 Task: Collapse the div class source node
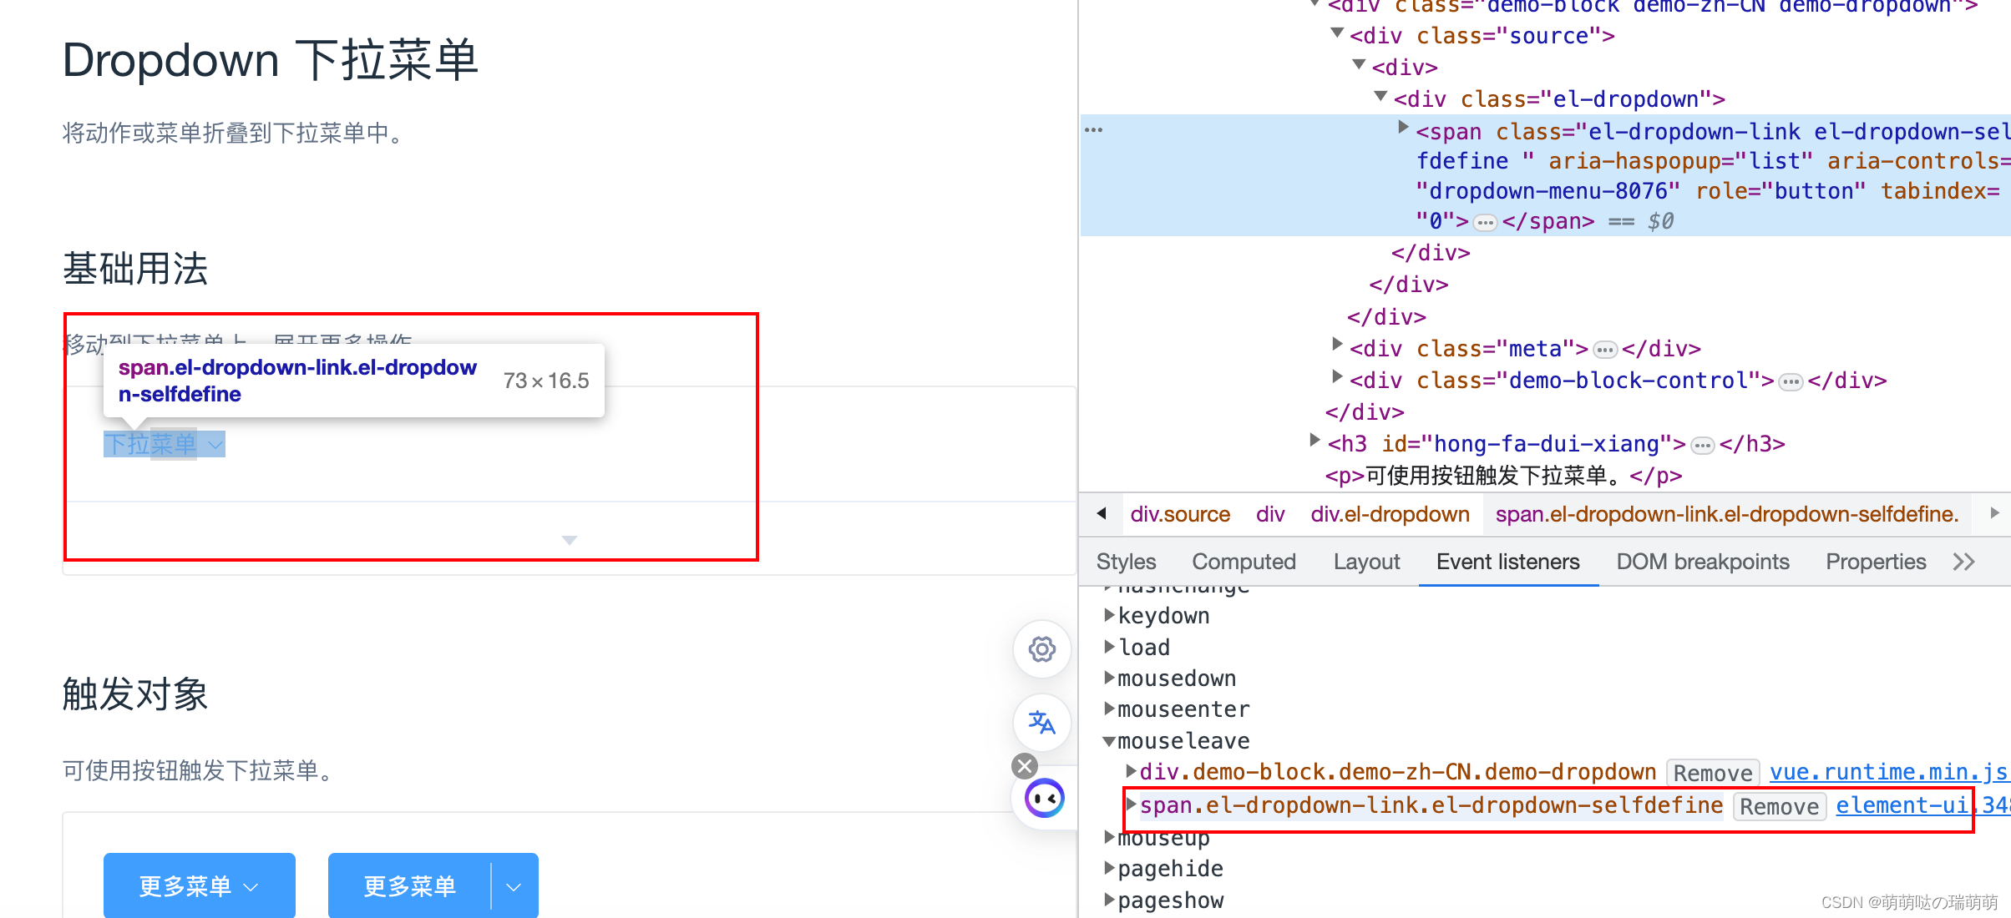pyautogui.click(x=1337, y=33)
